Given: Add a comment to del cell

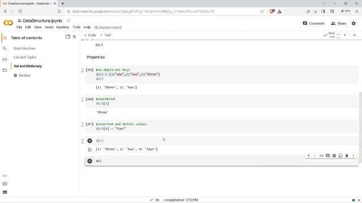Looking at the screenshot, I should click(x=327, y=156).
